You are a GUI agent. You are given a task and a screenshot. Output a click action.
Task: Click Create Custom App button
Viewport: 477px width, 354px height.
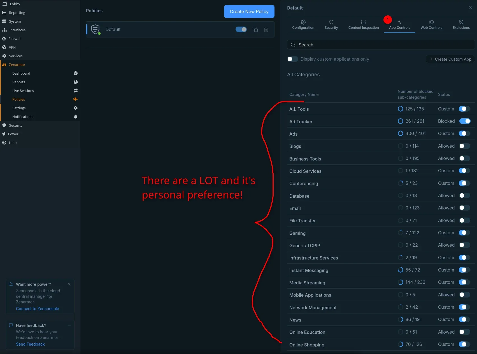[450, 59]
